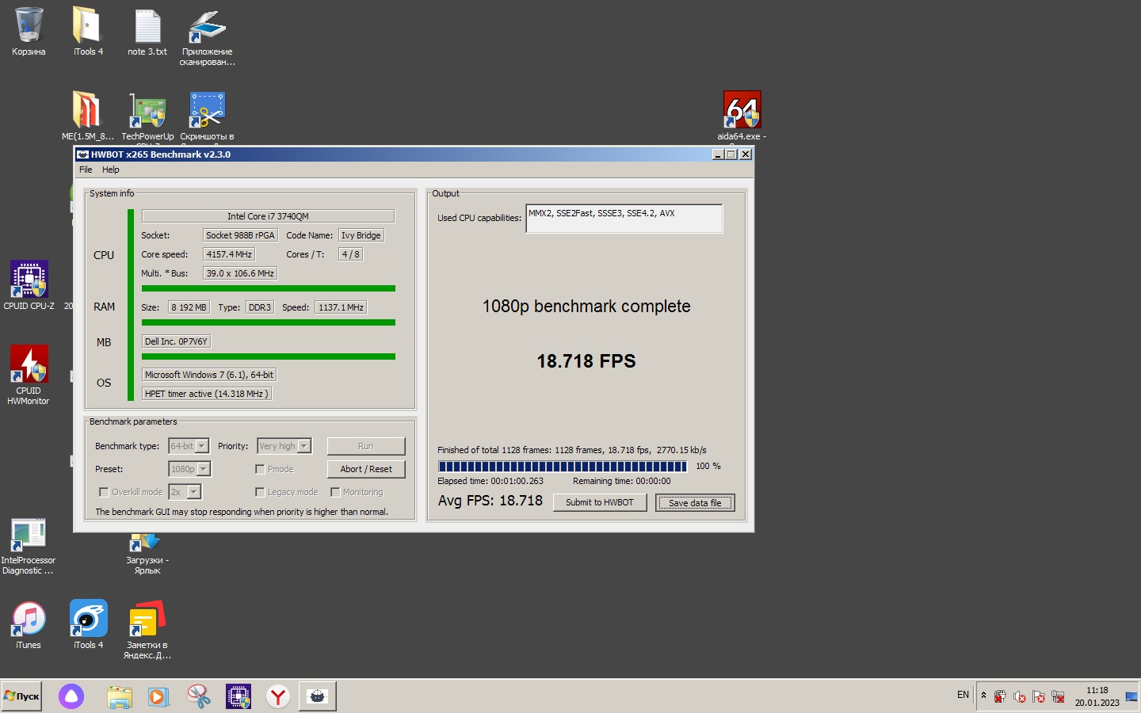Click the 4 / 8 cores value
Image resolution: width=1141 pixels, height=713 pixels.
pyautogui.click(x=350, y=254)
